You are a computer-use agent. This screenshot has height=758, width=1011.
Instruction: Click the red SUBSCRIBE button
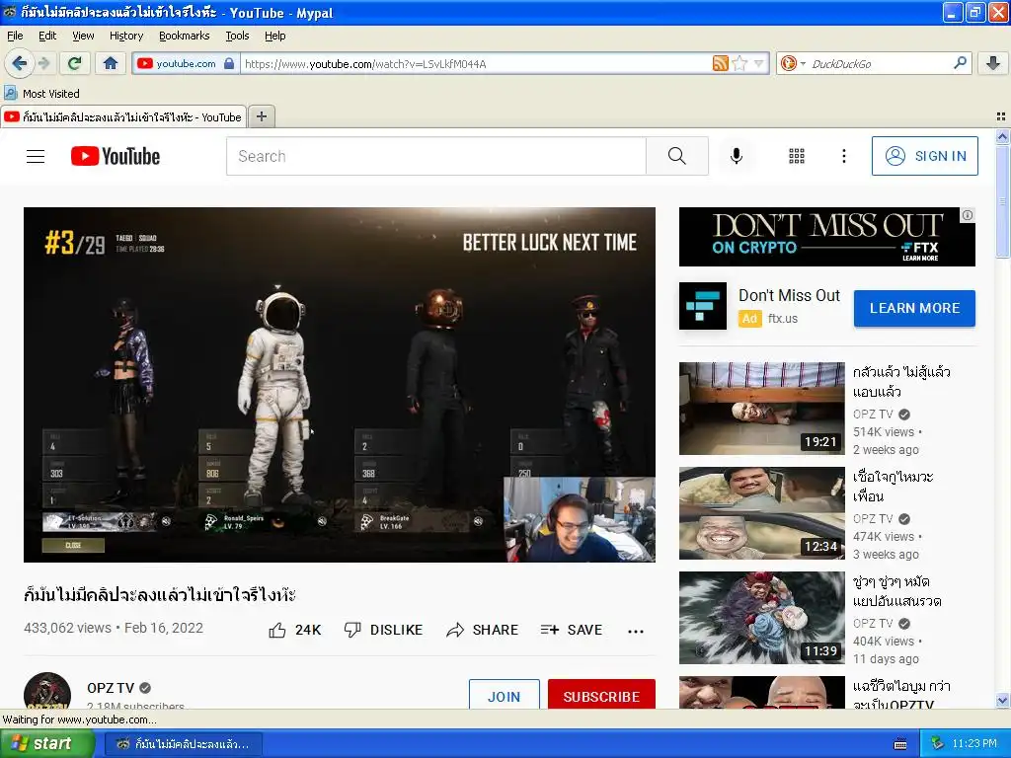coord(601,695)
